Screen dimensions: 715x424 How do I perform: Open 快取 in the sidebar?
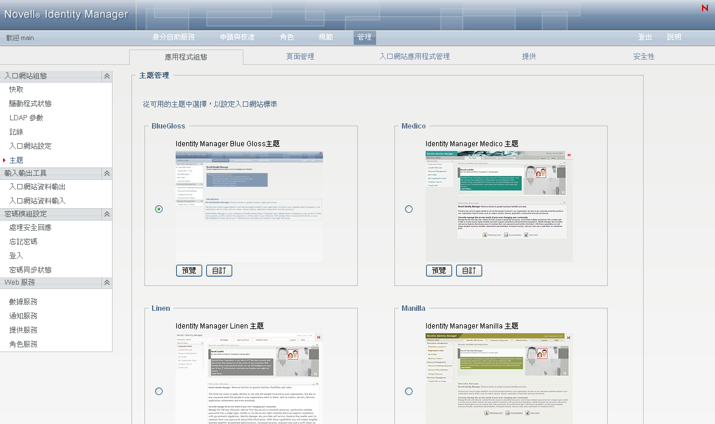tap(17, 90)
